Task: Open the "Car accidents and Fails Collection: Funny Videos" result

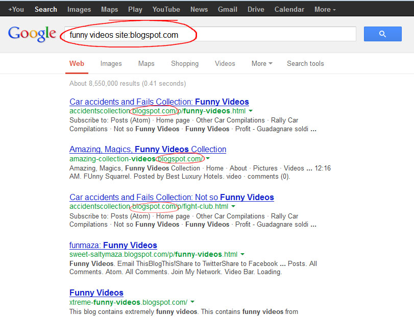Action: pos(159,102)
